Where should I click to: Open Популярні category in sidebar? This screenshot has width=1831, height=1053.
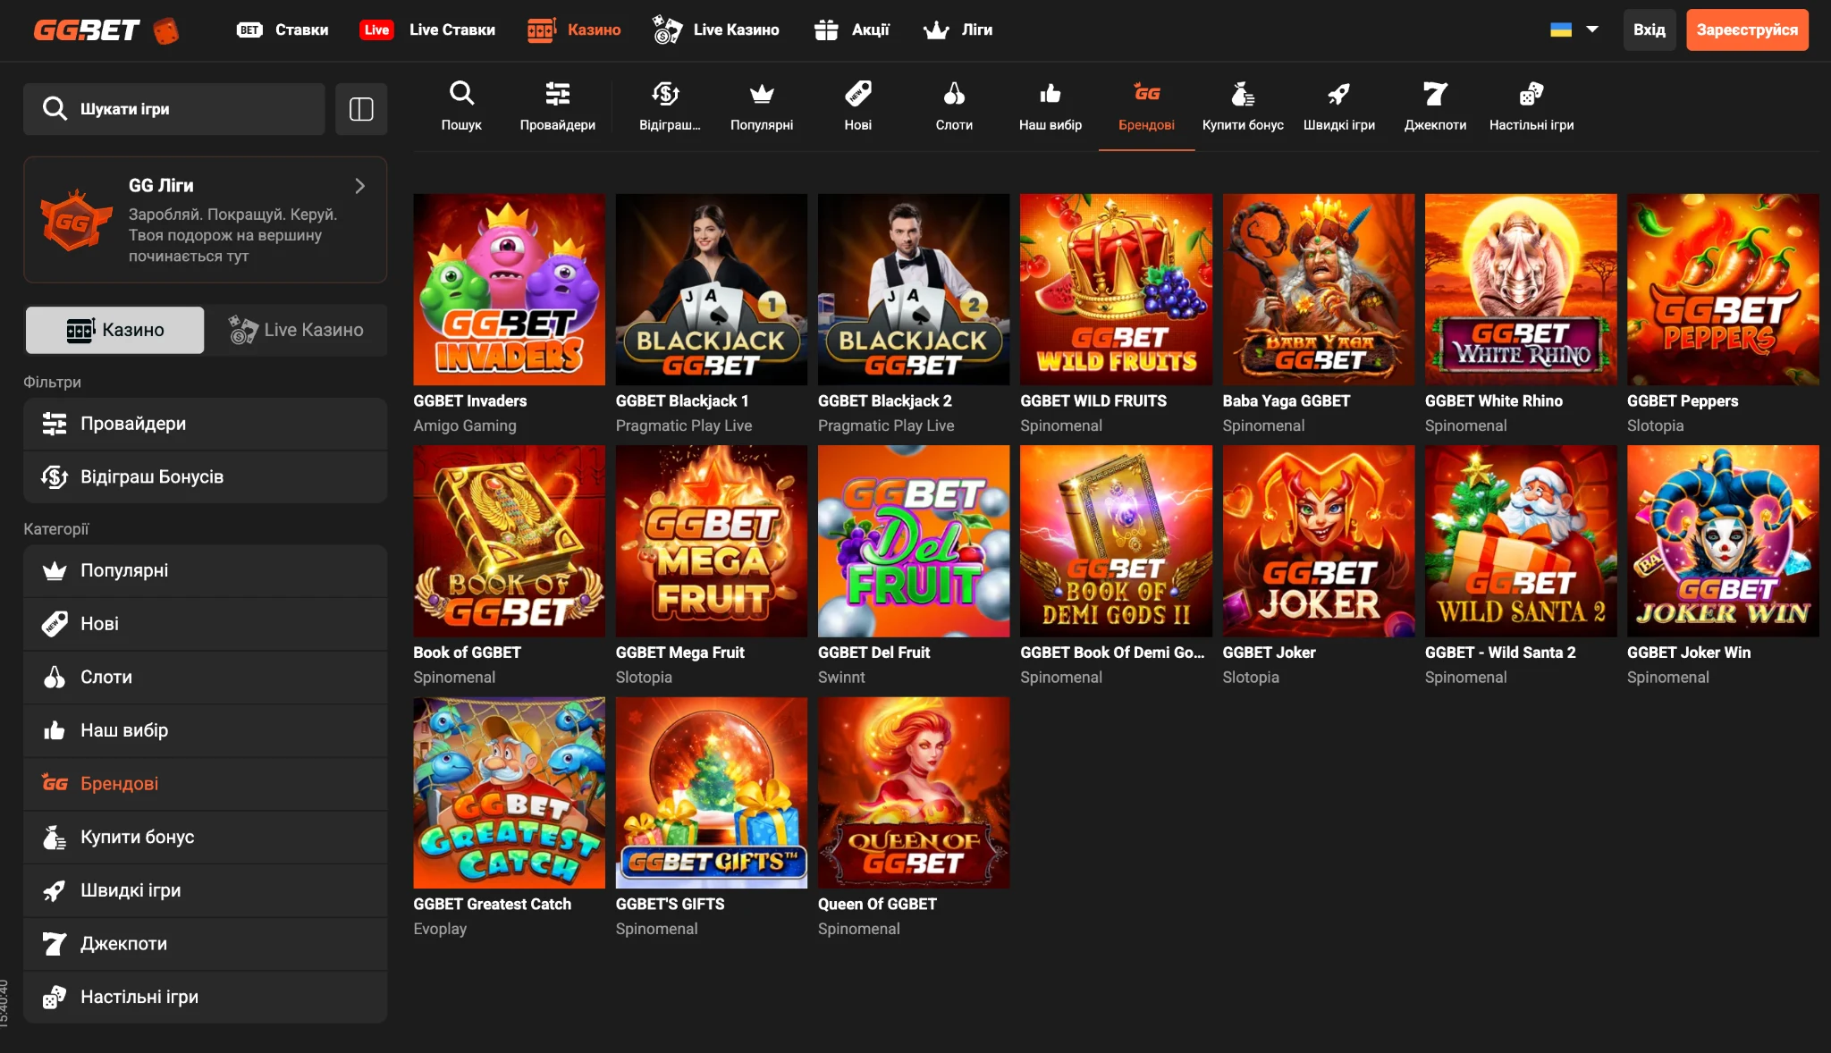click(205, 570)
